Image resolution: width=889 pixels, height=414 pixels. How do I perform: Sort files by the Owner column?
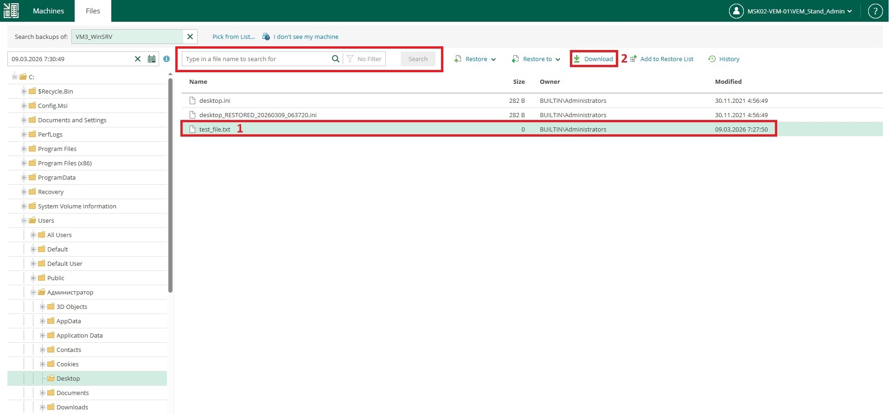coord(550,82)
